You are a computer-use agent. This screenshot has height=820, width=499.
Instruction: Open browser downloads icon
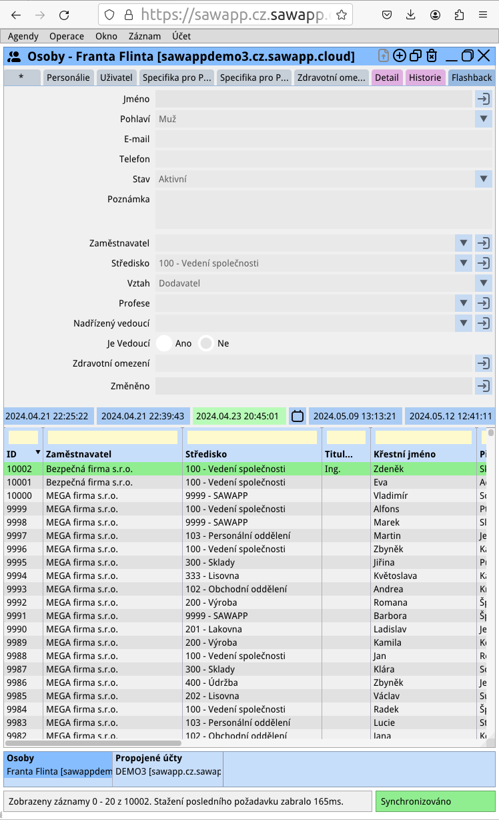click(411, 15)
